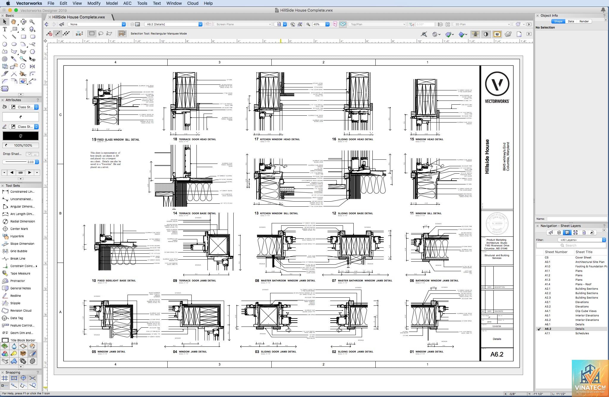Open the Modify menu
The image size is (609, 397).
pos(94,3)
